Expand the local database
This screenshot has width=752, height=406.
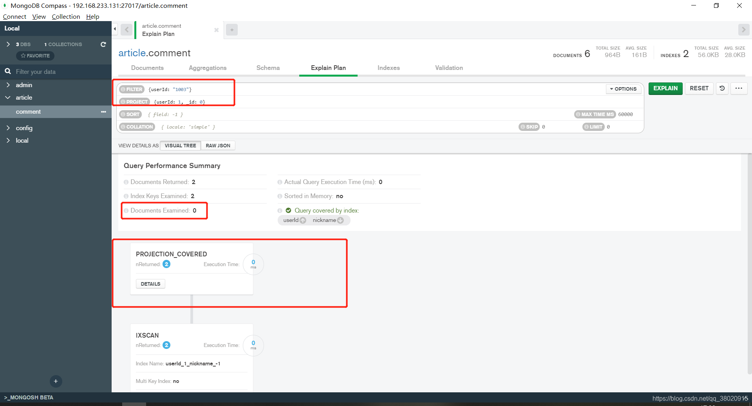click(8, 140)
